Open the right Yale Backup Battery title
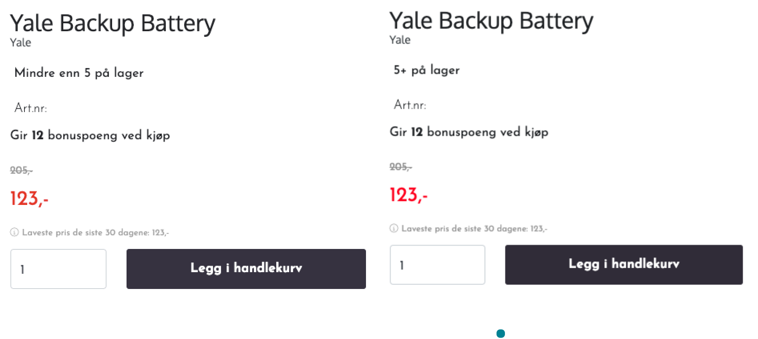The width and height of the screenshot is (758, 339). point(491,21)
